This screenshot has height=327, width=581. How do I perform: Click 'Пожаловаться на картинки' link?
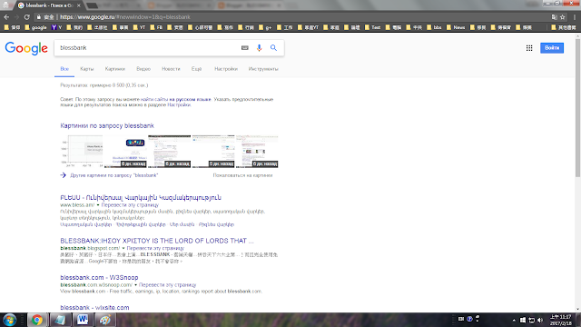242,175
